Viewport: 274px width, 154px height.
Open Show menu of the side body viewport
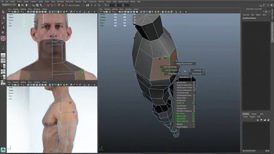click(x=30, y=82)
